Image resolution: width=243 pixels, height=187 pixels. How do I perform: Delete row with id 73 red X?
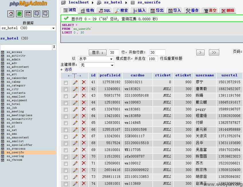click(x=84, y=177)
